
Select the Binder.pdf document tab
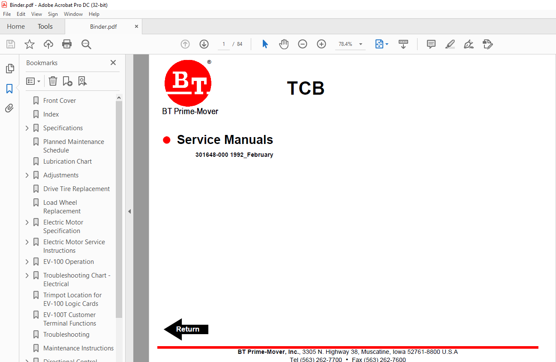tap(103, 27)
